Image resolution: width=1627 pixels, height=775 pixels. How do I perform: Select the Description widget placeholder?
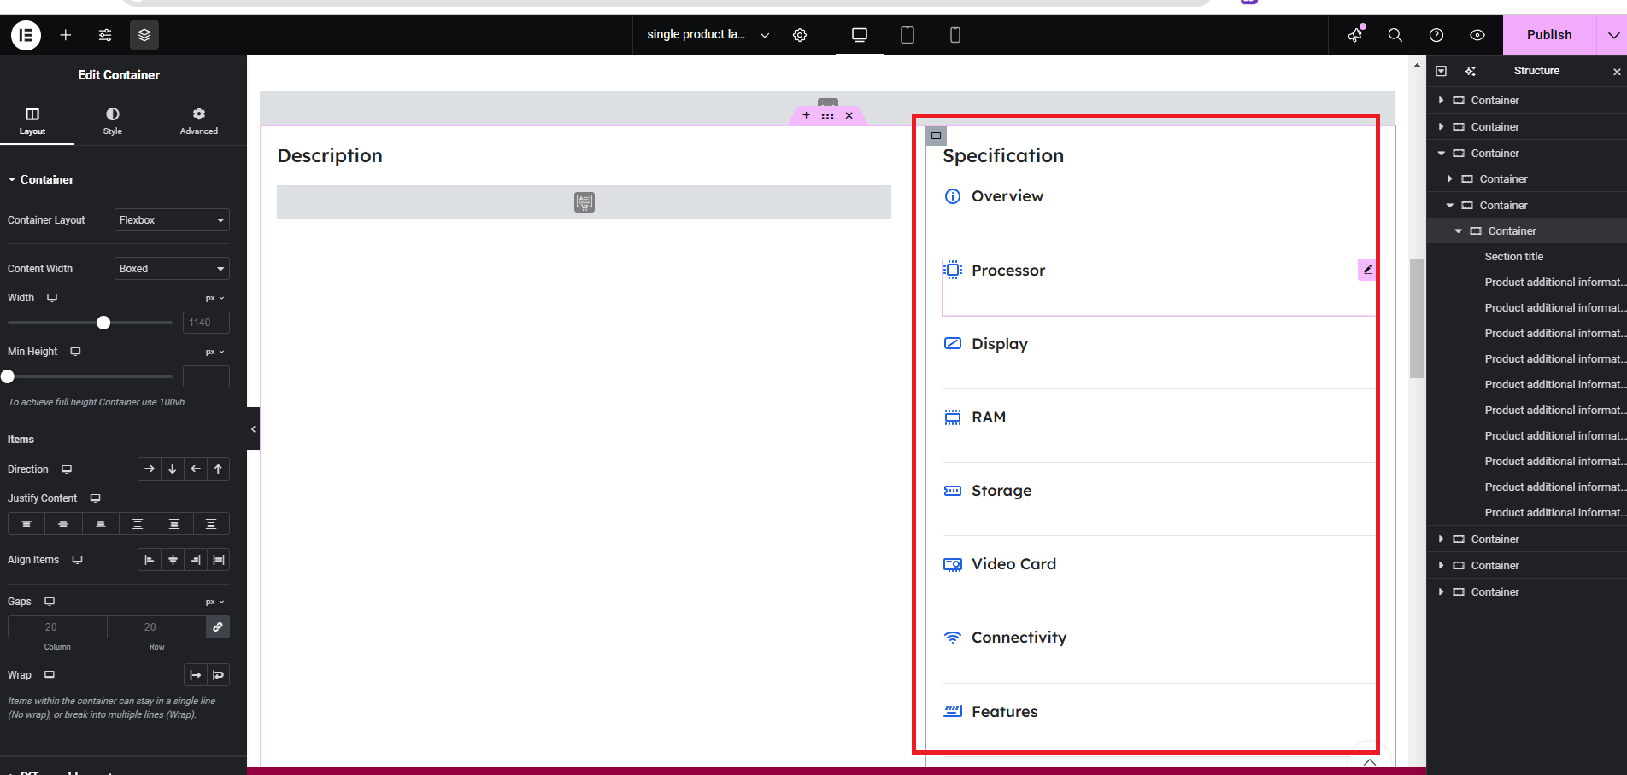(584, 202)
